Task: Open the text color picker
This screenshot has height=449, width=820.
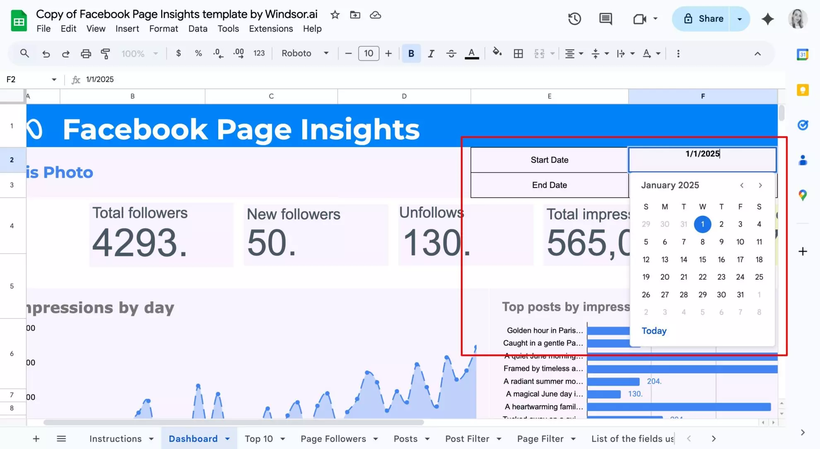Action: tap(471, 53)
